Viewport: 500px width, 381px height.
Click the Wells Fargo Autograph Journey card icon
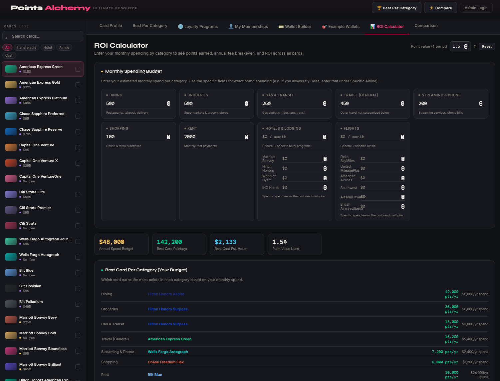tap(11, 241)
